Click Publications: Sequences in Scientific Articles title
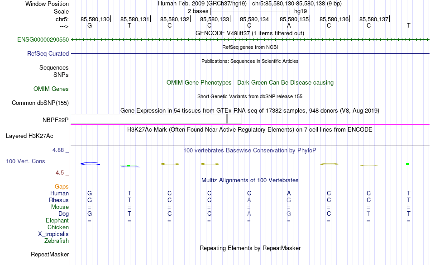The image size is (430, 265). [250, 61]
